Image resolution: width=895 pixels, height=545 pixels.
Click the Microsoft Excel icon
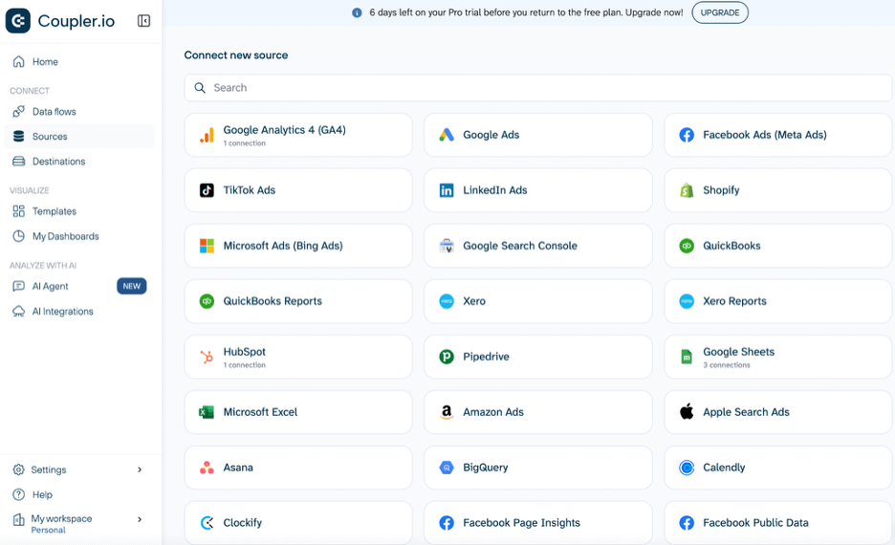click(207, 412)
